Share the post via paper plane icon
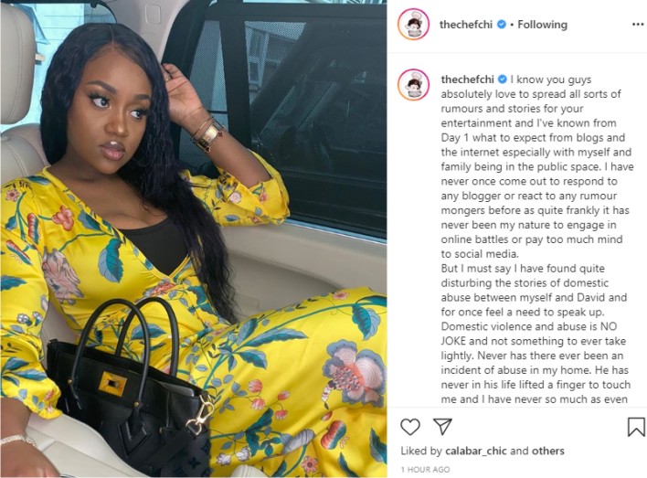This screenshot has height=478, width=647. [442, 427]
